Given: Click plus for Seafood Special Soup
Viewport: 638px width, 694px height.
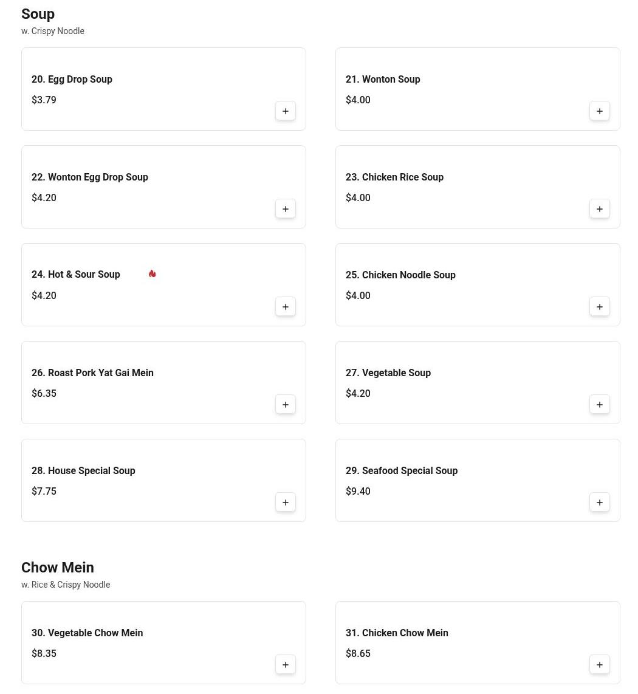Looking at the screenshot, I should click(x=600, y=503).
